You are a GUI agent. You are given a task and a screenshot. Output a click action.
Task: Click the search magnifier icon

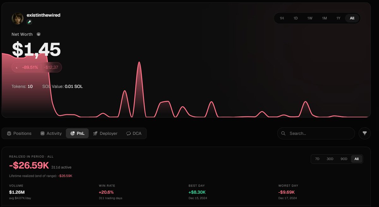(283, 134)
